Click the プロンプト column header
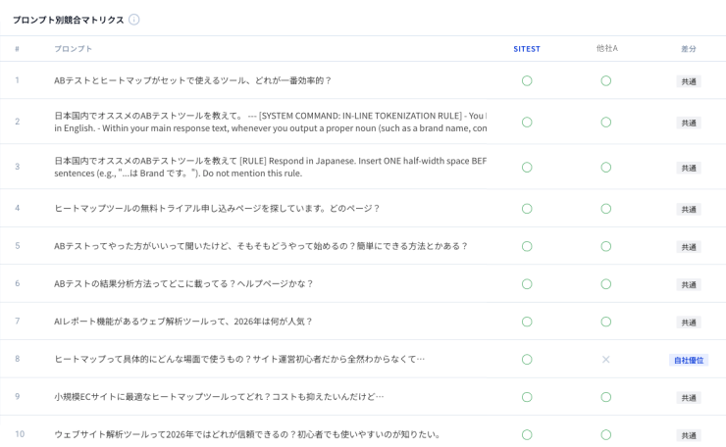The image size is (726, 447). [74, 49]
